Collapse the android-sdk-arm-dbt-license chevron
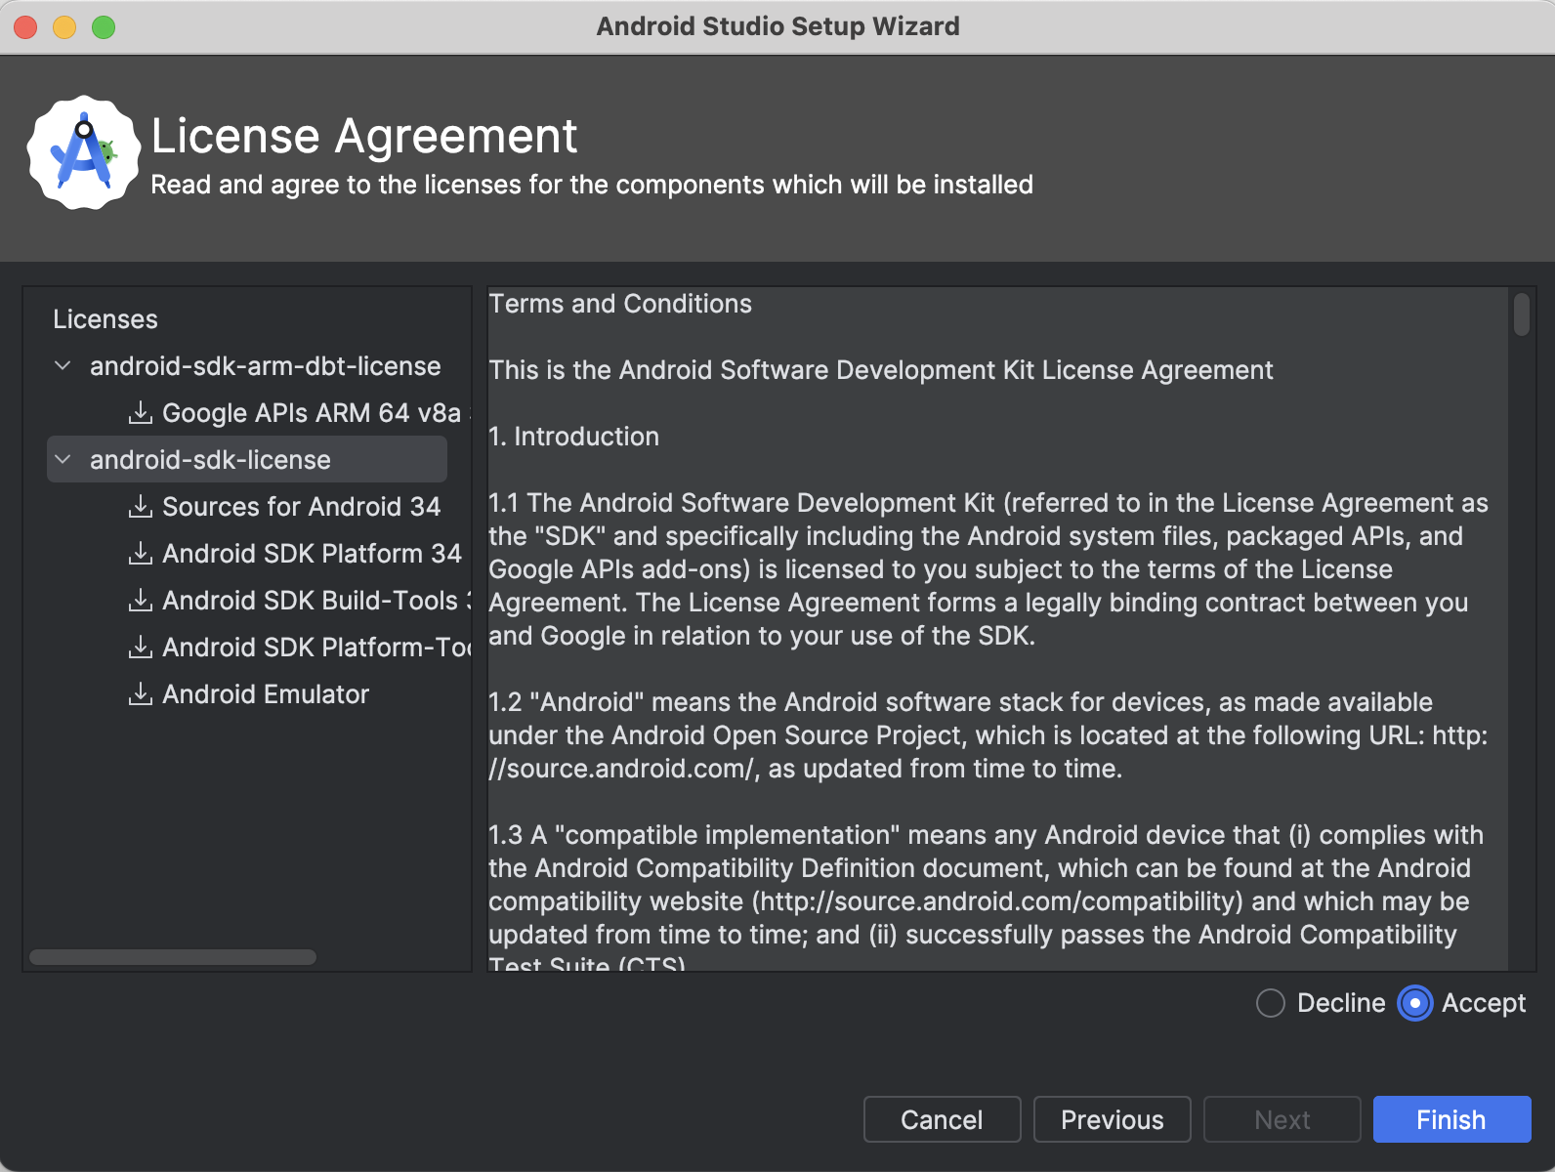The width and height of the screenshot is (1555, 1172). coord(63,365)
